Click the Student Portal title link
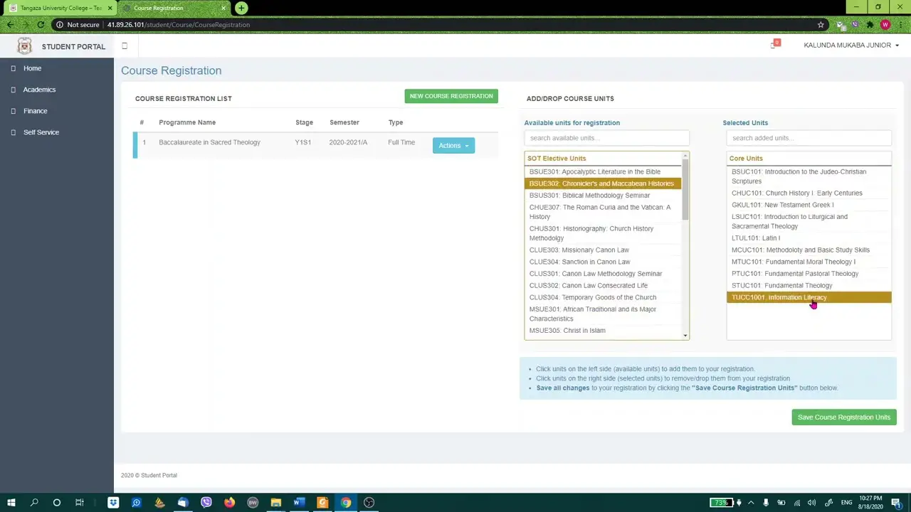911x512 pixels. pyautogui.click(x=73, y=46)
